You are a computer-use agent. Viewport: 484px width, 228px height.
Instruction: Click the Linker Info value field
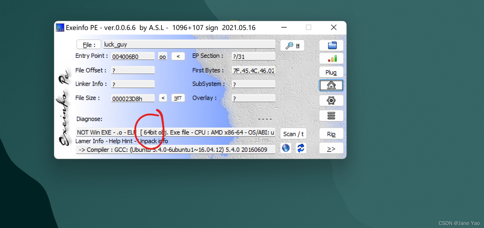tap(133, 84)
